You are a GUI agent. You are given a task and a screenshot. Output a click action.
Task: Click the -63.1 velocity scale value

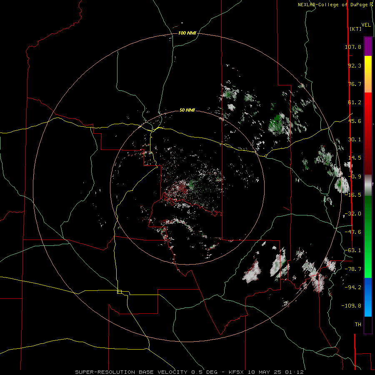(x=353, y=250)
